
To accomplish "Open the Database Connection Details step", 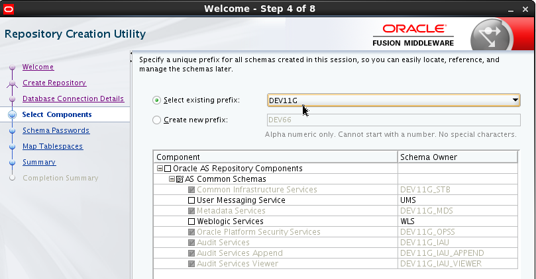I will (73, 99).
